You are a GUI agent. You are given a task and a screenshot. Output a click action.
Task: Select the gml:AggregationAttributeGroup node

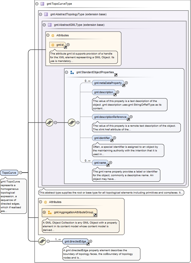coord(70,212)
